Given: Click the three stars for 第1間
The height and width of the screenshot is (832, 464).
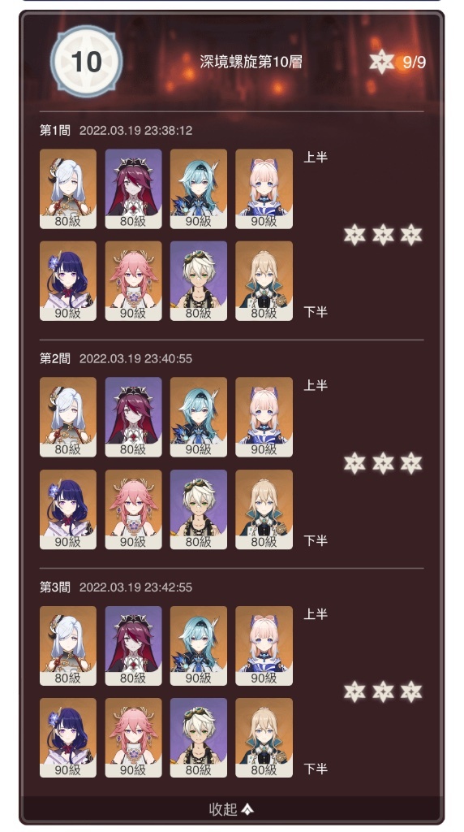Looking at the screenshot, I should click(383, 235).
